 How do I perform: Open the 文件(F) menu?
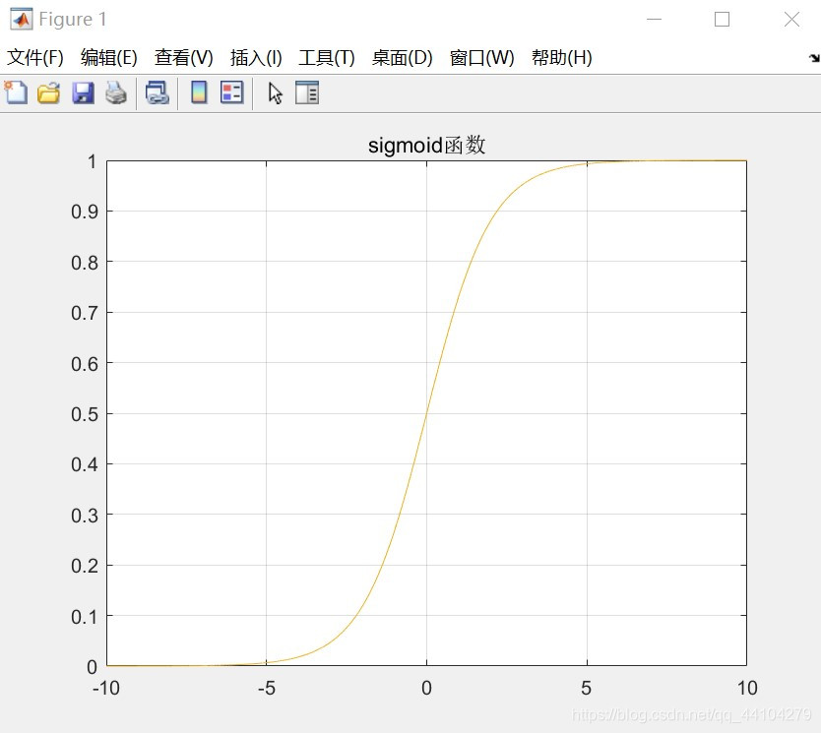35,58
